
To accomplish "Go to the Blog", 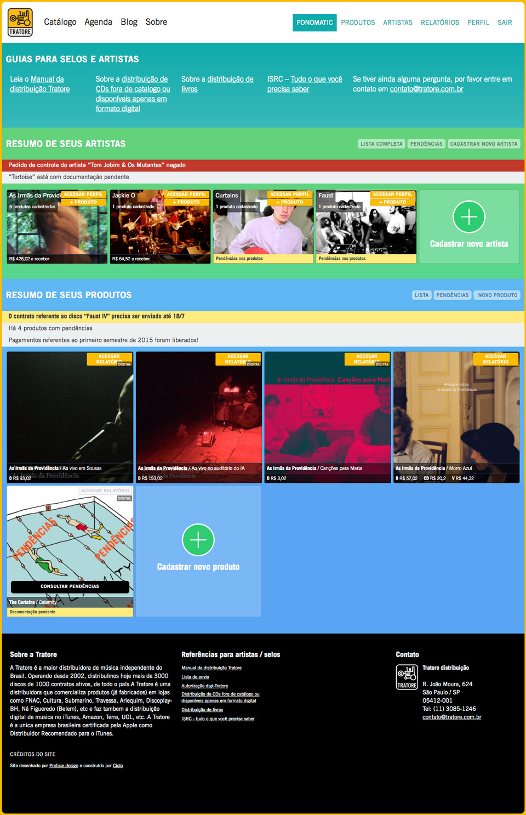I will click(129, 22).
